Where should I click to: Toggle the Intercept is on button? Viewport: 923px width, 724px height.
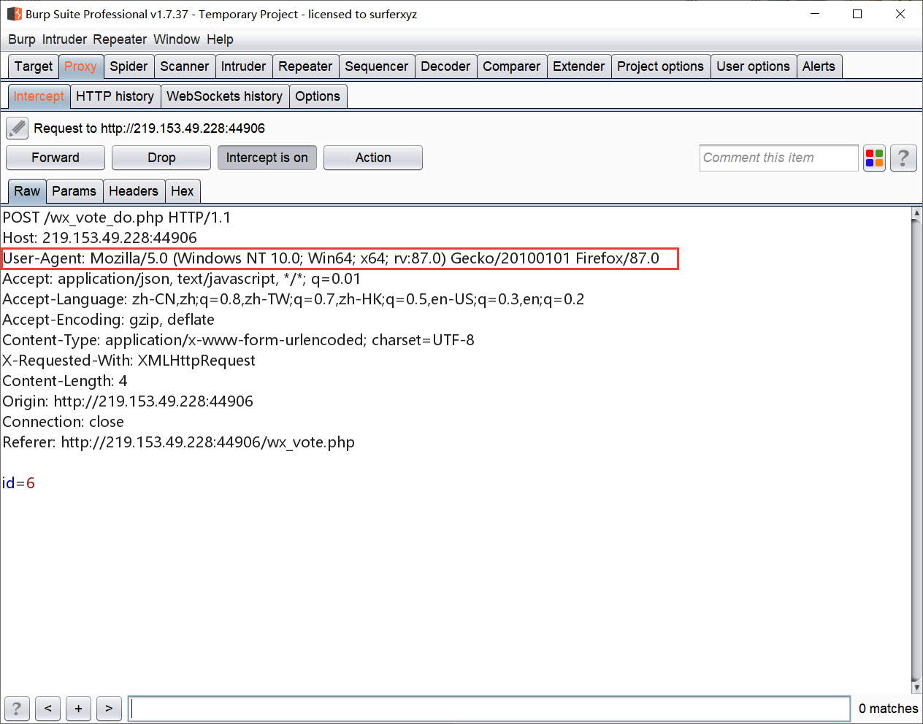pyautogui.click(x=267, y=158)
